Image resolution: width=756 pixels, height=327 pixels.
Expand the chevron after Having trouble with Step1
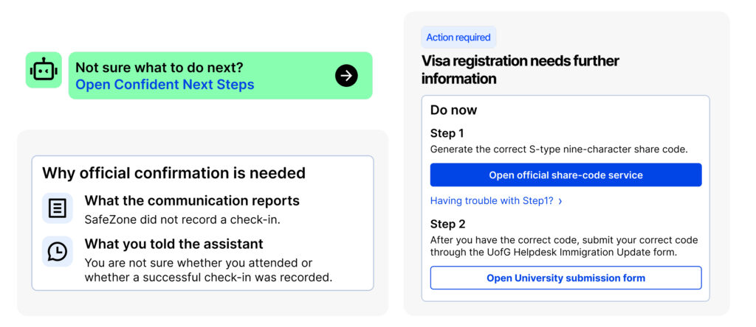pos(560,202)
